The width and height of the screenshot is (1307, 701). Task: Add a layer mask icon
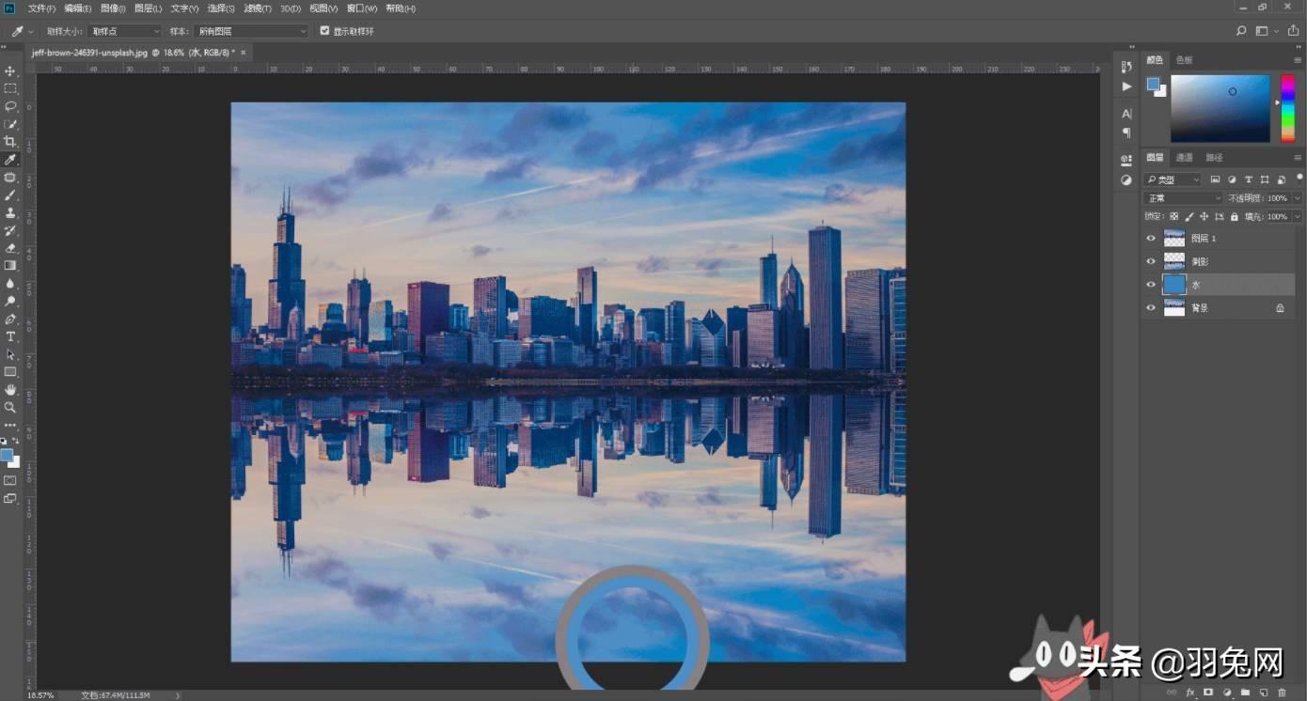click(x=1208, y=693)
